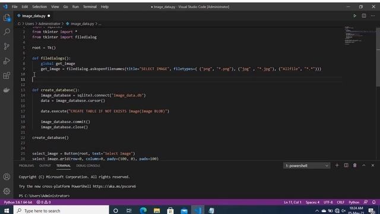Open the Accounts menu icon
380x214 pixels.
[7, 177]
